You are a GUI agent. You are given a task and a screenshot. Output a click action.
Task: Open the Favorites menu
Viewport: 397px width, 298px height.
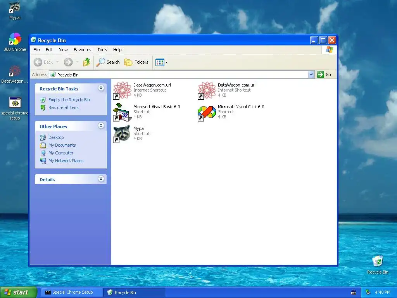[82, 50]
